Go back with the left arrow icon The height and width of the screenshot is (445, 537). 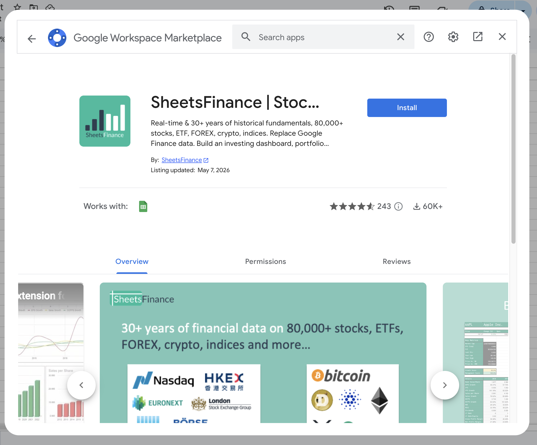point(32,39)
